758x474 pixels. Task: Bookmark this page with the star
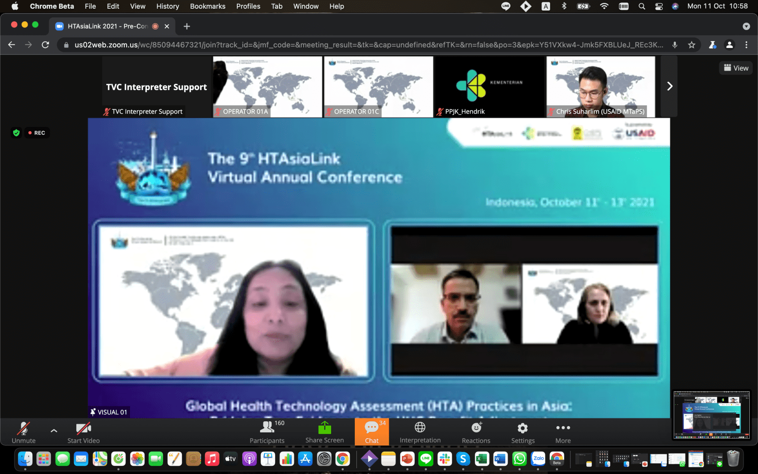691,45
